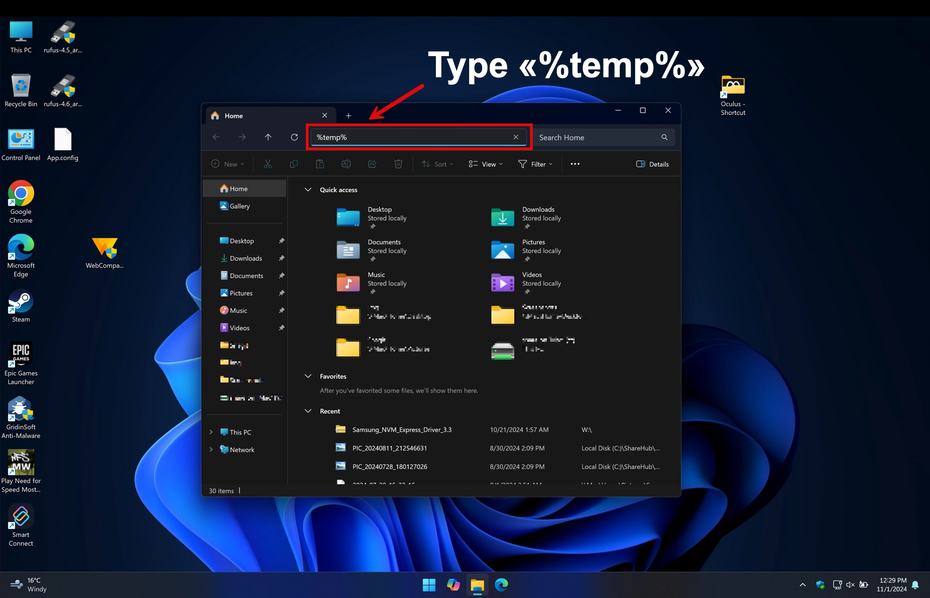Click the New button
This screenshot has height=598, width=930.
[x=227, y=164]
